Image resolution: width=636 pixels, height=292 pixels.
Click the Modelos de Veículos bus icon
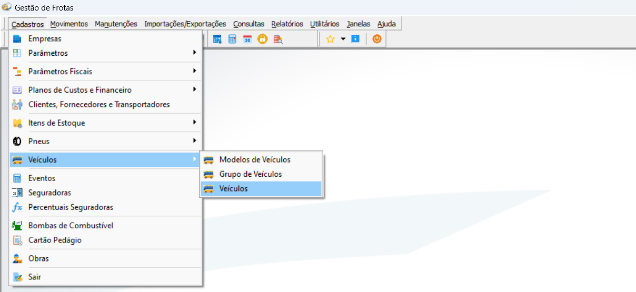pos(209,160)
